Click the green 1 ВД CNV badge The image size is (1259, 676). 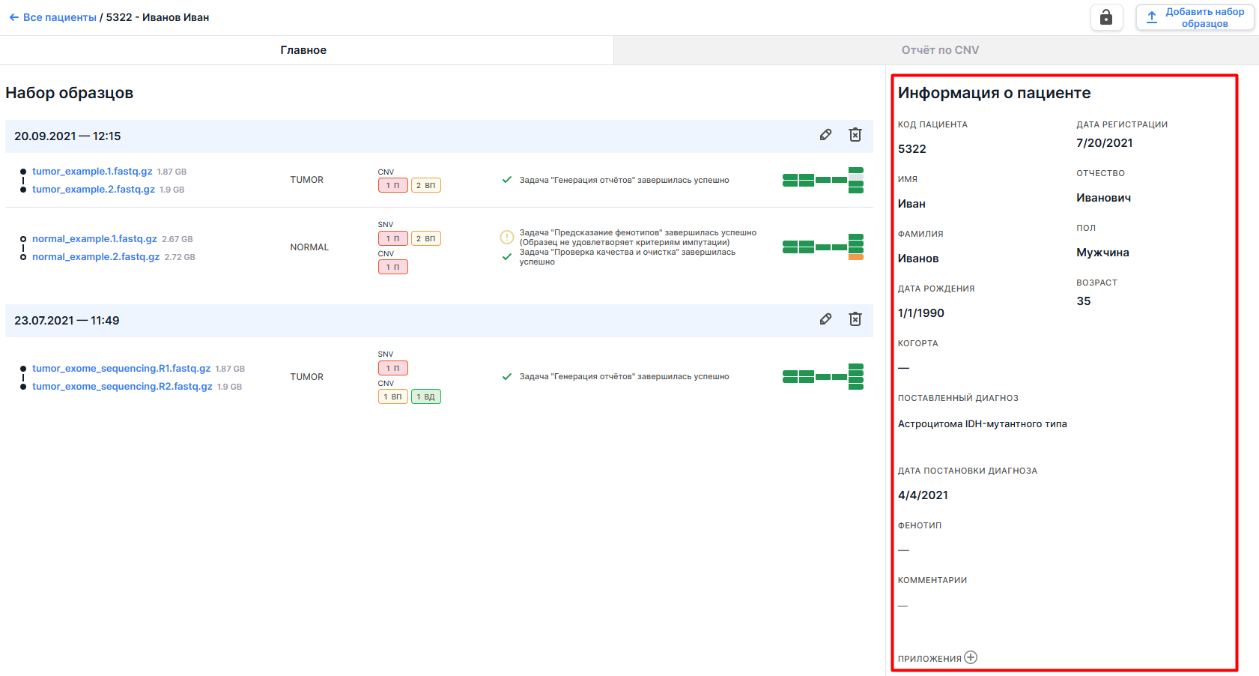[x=425, y=397]
